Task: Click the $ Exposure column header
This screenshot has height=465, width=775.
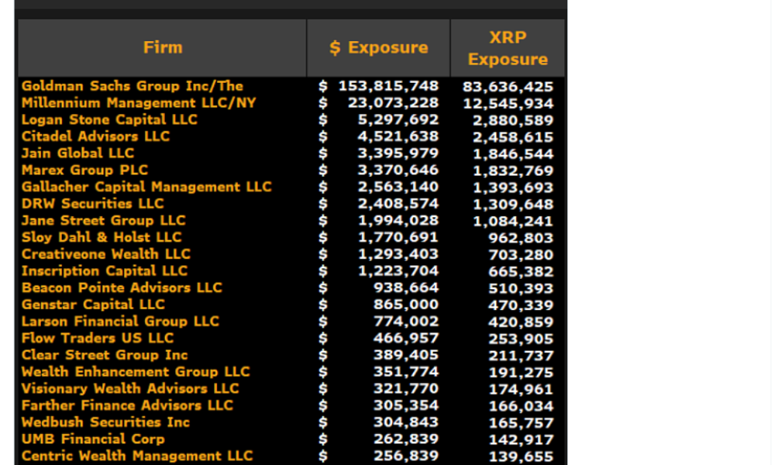Action: pyautogui.click(x=378, y=48)
